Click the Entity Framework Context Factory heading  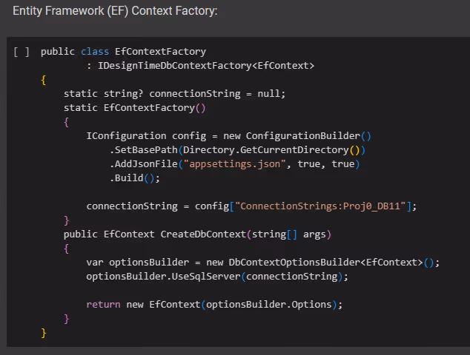pos(115,12)
